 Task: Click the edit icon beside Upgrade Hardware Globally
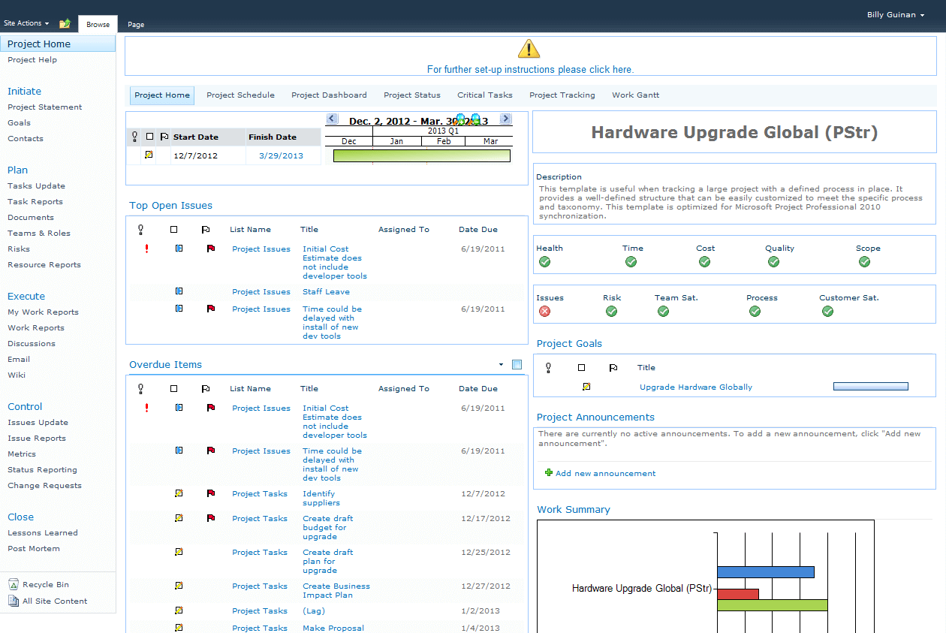click(x=586, y=387)
